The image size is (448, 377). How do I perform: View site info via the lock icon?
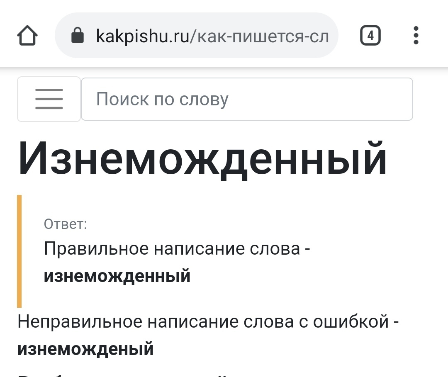(x=78, y=35)
